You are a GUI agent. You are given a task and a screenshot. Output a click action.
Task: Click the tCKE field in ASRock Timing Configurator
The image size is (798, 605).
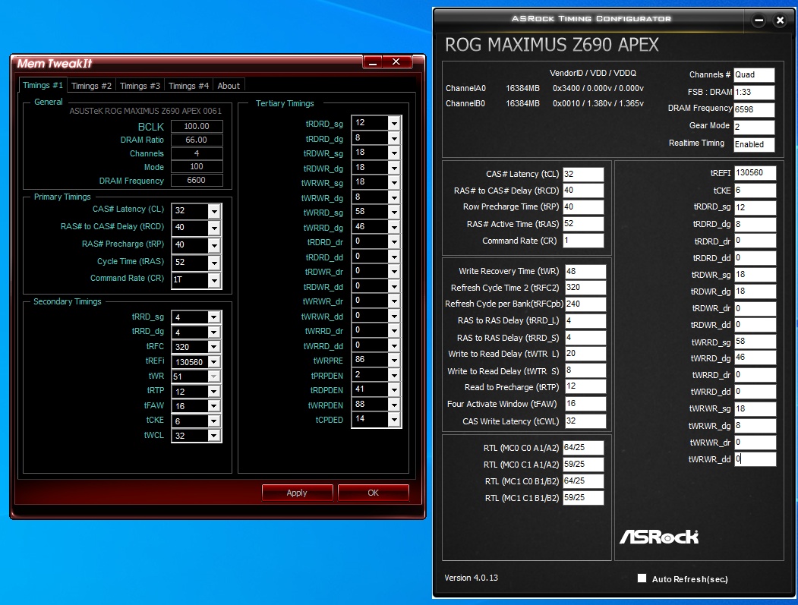coord(755,191)
